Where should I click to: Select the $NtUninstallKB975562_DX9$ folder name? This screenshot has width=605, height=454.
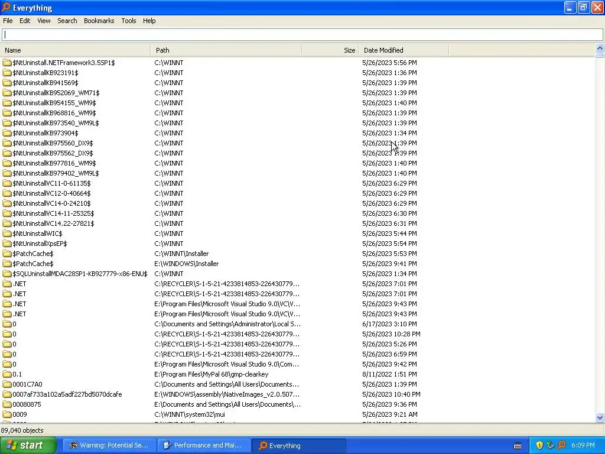[53, 153]
